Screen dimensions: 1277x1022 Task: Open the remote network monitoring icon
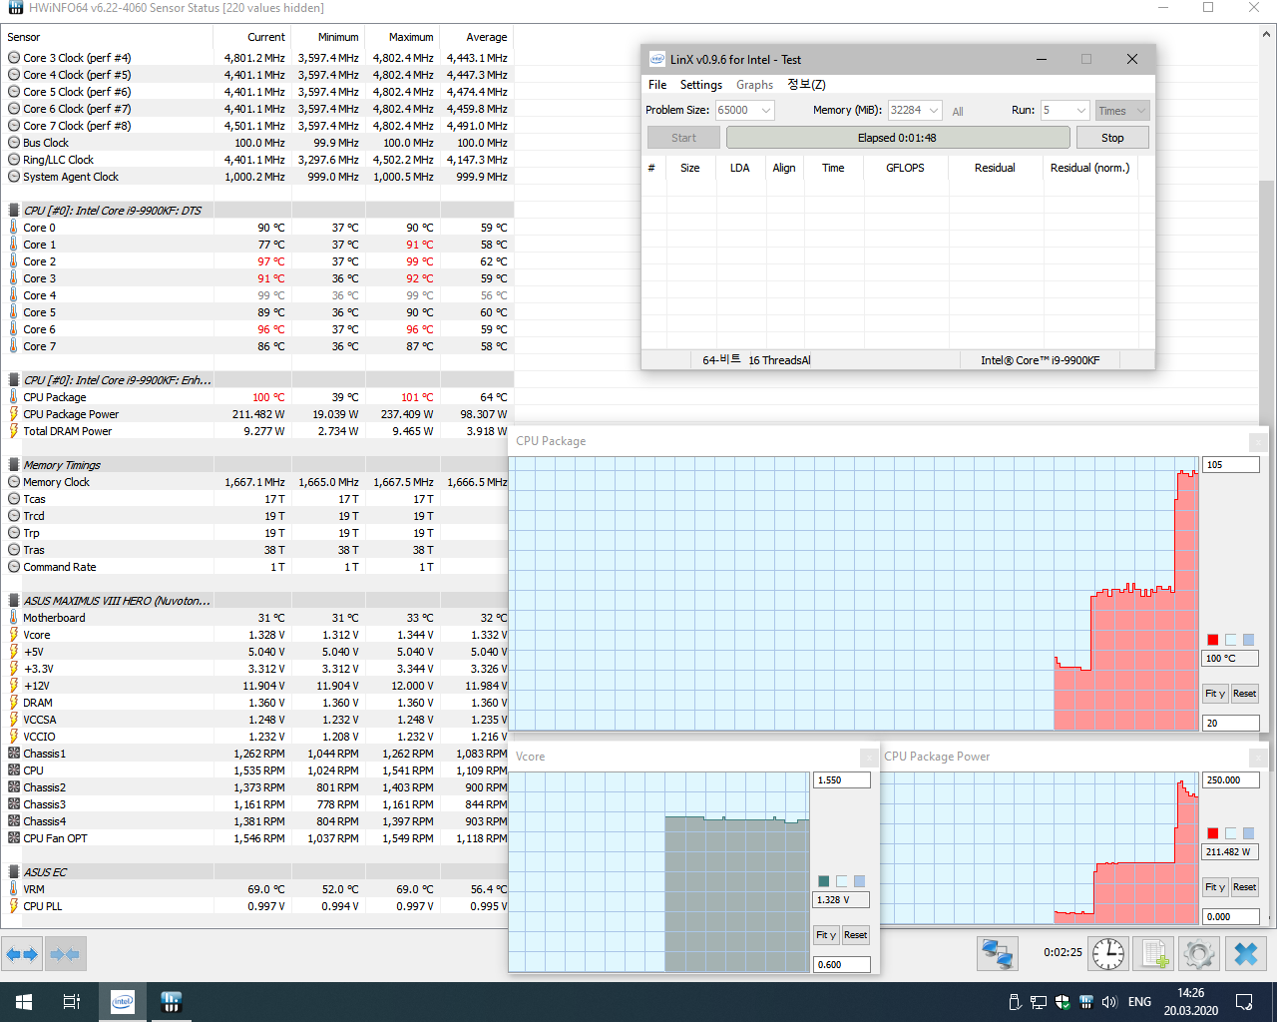(x=997, y=954)
